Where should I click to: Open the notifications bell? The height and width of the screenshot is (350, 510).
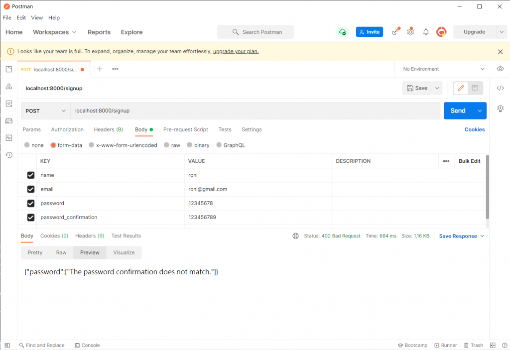426,32
